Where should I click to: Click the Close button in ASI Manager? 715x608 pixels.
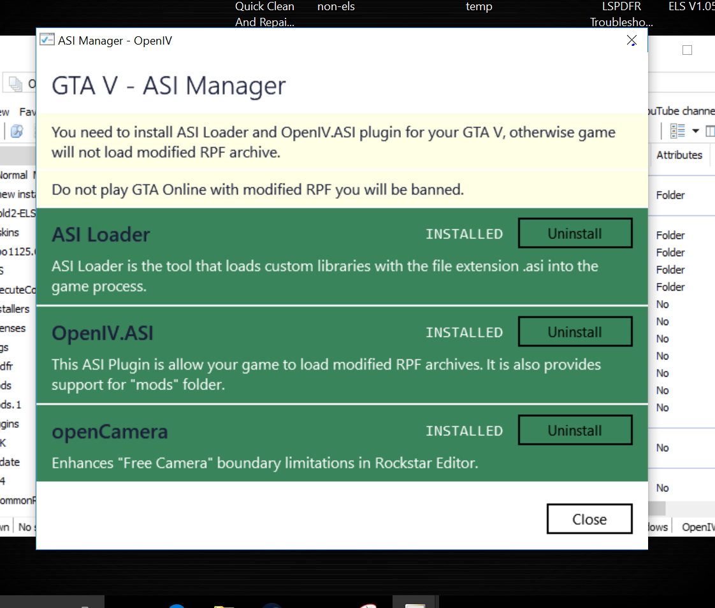click(x=589, y=519)
